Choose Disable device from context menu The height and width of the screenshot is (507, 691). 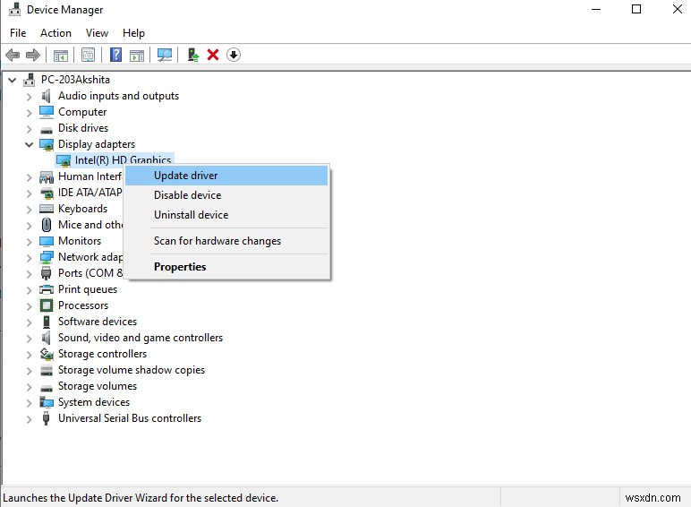(x=226, y=195)
